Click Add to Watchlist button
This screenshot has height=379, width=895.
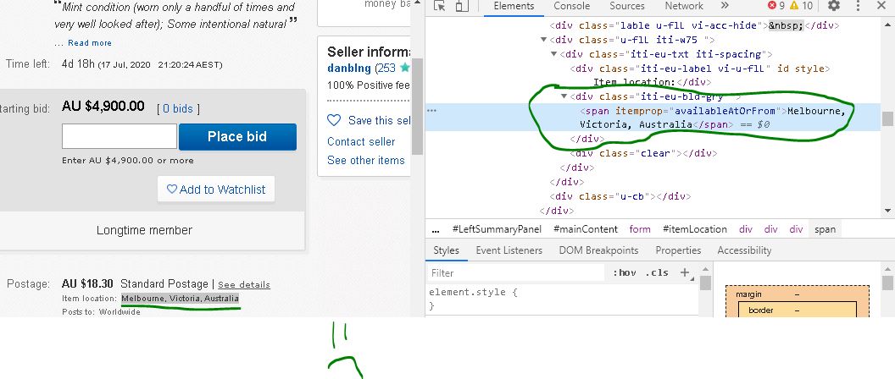pos(216,189)
